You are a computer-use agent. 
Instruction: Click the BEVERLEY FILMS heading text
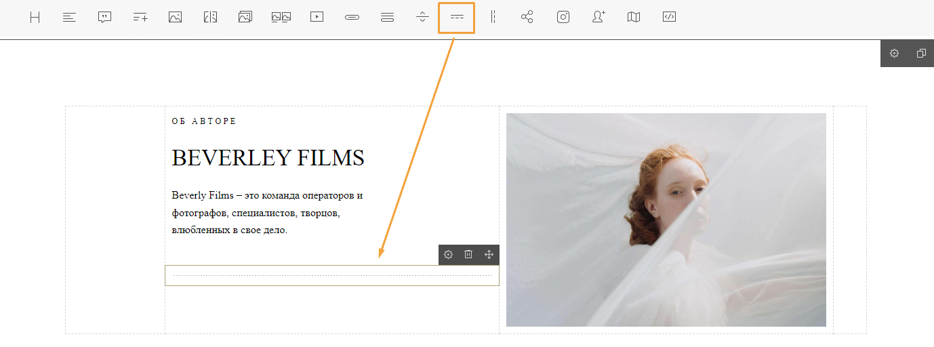click(268, 158)
